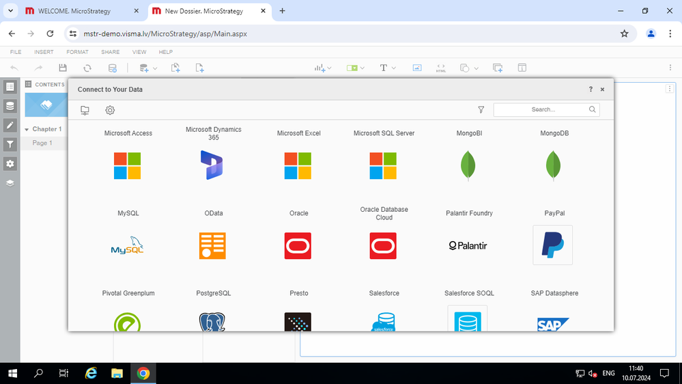This screenshot has width=682, height=384.
Task: Collapse the Chapter 1 tree node
Action: coord(27,129)
